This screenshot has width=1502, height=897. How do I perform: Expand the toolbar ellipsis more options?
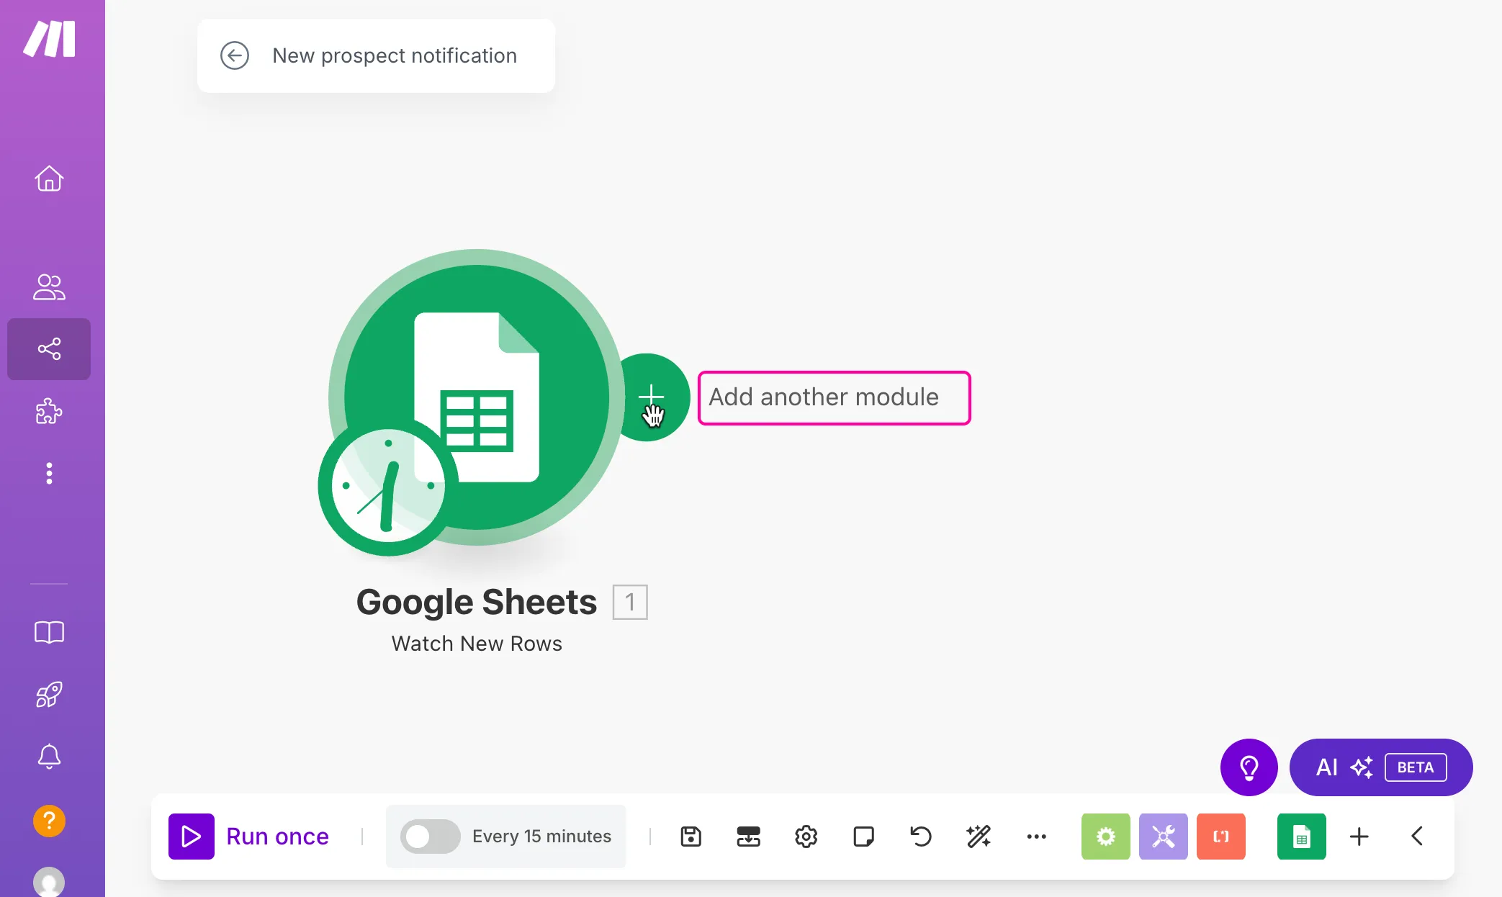point(1036,837)
